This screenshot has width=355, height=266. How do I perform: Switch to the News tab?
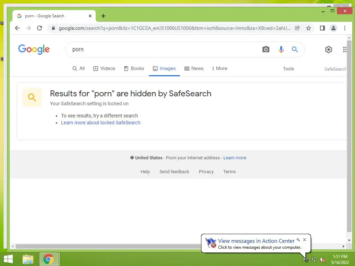click(x=194, y=68)
